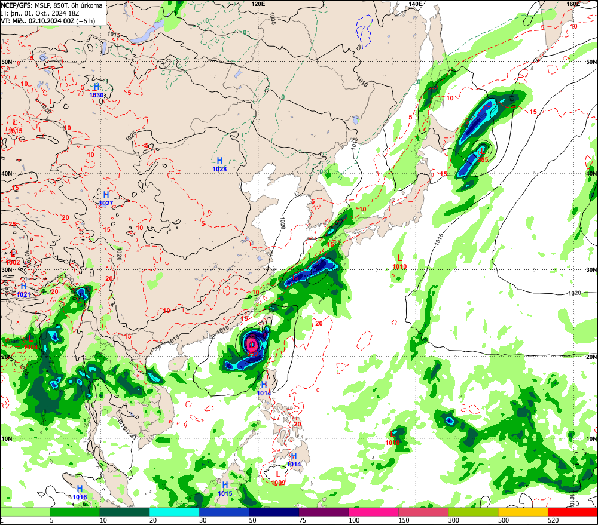This screenshot has width=598, height=525.
Task: Click the low pressure 'L 1009' marker
Action: 279,478
